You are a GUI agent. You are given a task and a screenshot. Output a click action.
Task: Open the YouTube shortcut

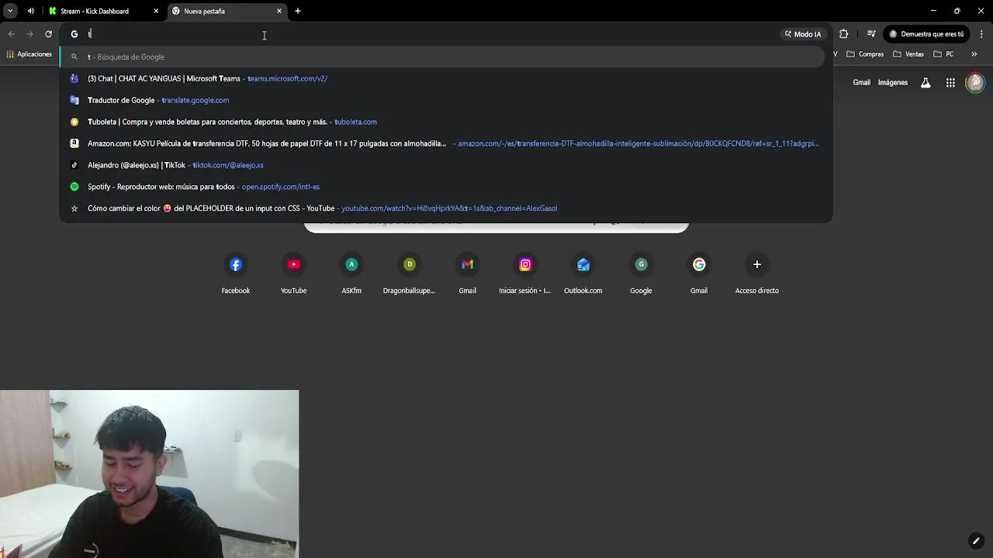pyautogui.click(x=293, y=274)
